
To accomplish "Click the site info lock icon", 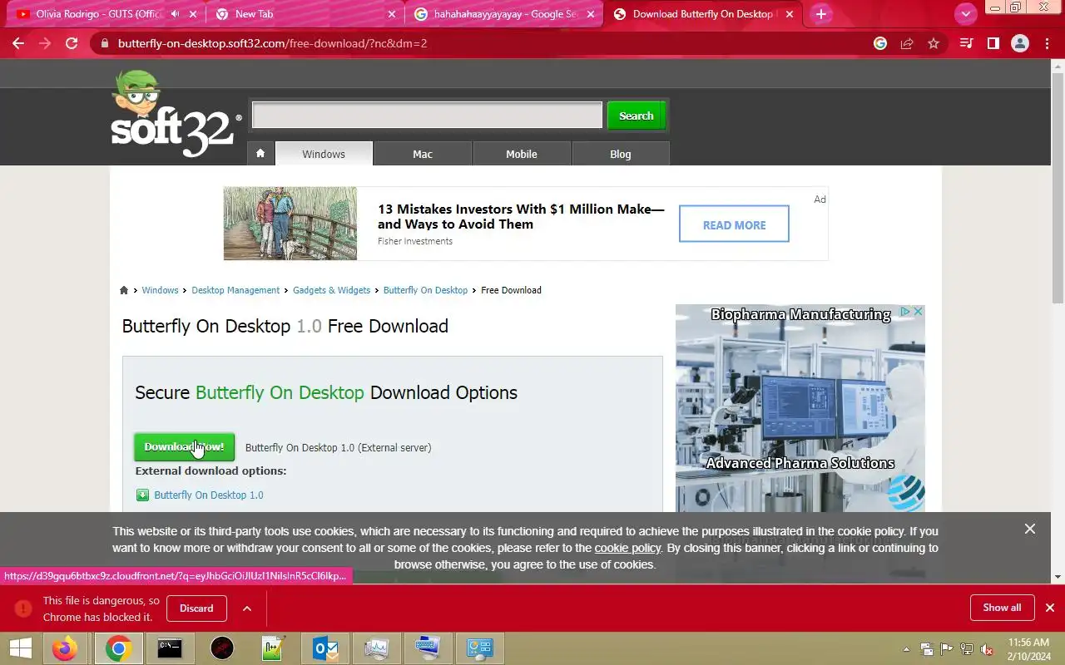I will click(x=103, y=43).
